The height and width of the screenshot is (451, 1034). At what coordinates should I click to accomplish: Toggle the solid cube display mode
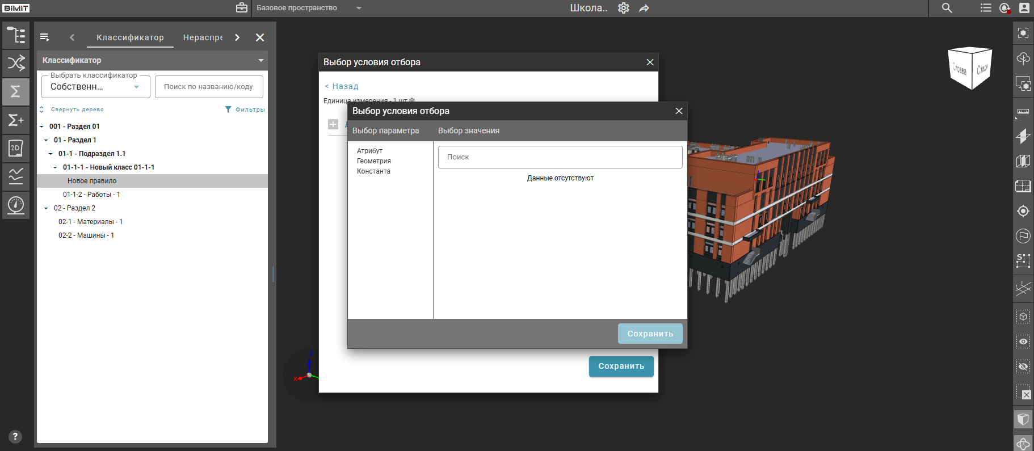coord(1023,419)
